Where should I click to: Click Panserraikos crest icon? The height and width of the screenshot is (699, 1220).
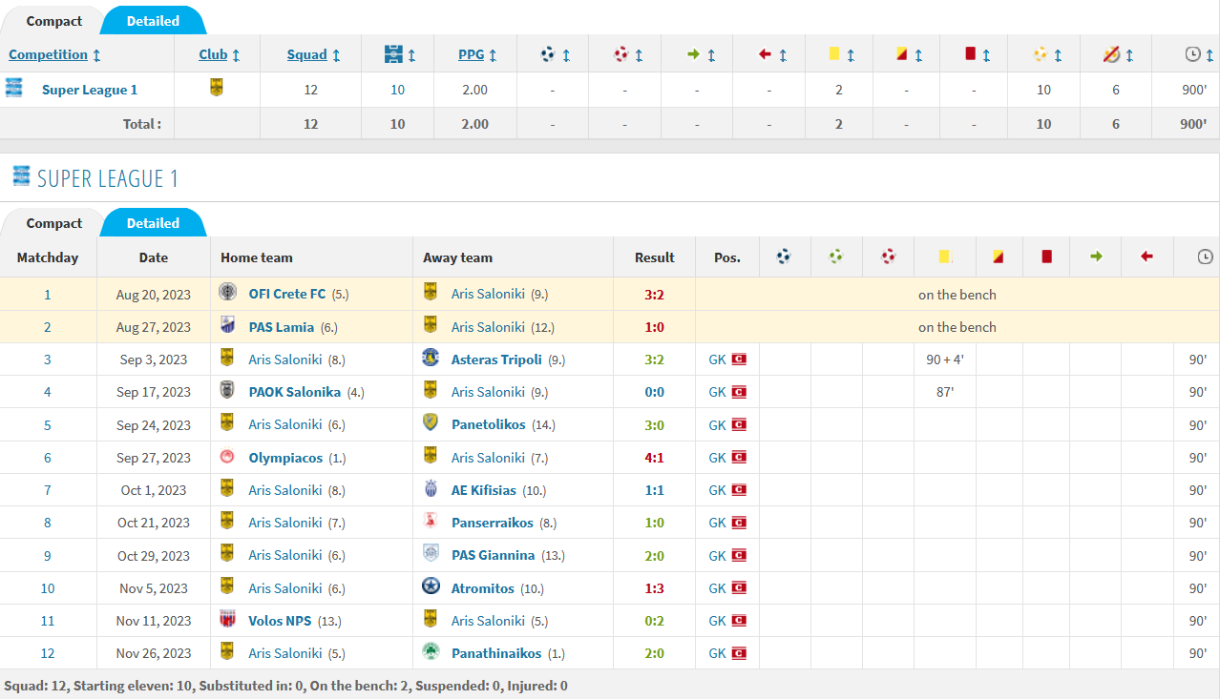point(431,520)
